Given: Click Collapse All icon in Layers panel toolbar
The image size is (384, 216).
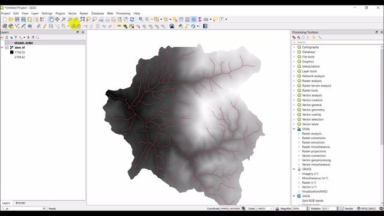Looking at the screenshot, I should tap(33, 37).
